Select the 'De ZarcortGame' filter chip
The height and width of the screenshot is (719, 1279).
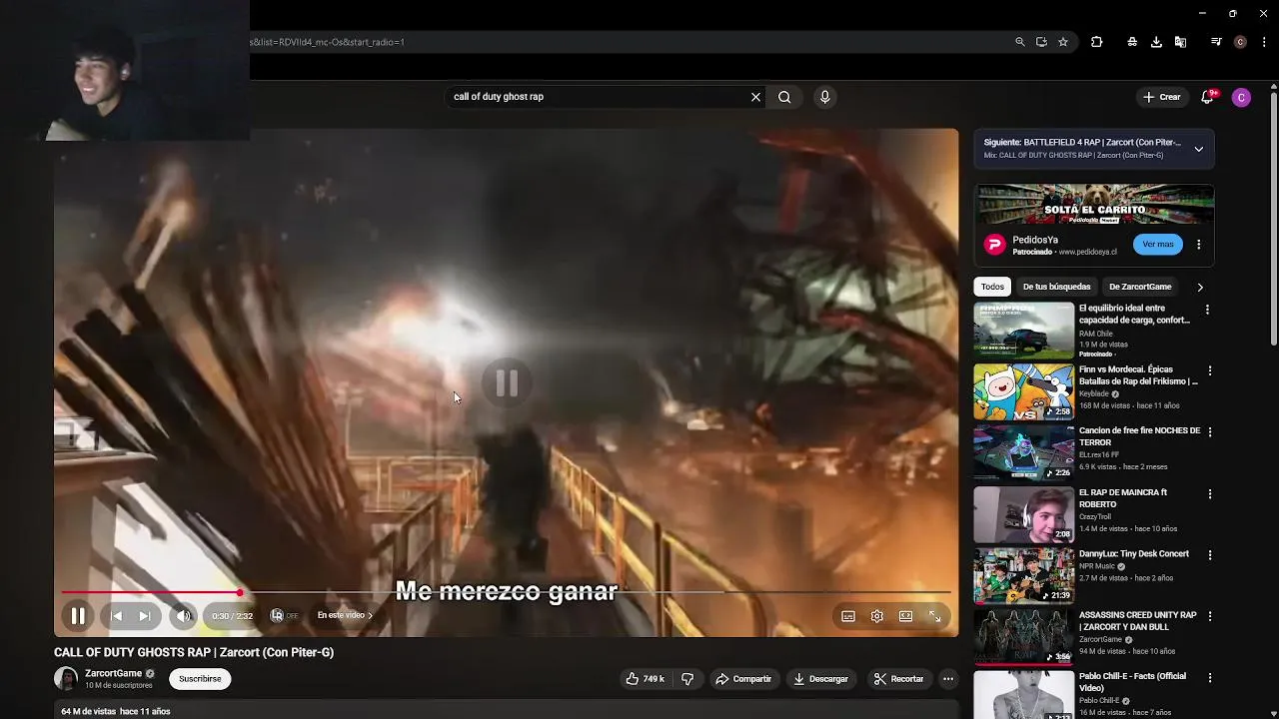pos(1140,287)
